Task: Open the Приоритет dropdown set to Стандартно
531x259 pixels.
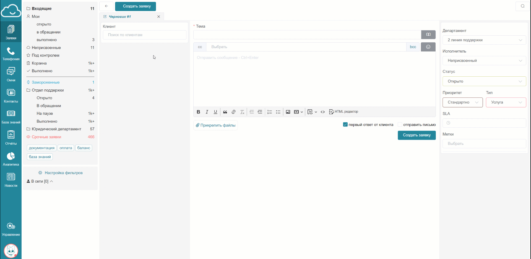Action: point(462,102)
